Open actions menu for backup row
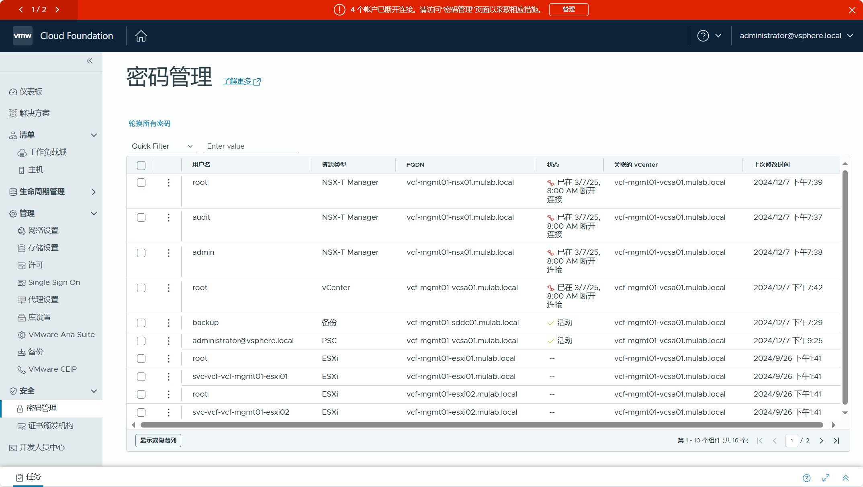The image size is (863, 487). 169,323
